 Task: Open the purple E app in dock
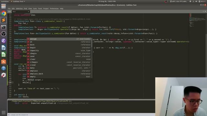click(x=4, y=41)
